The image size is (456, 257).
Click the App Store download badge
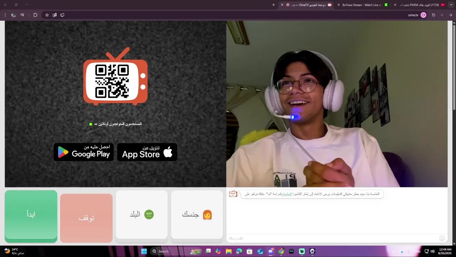click(x=147, y=152)
